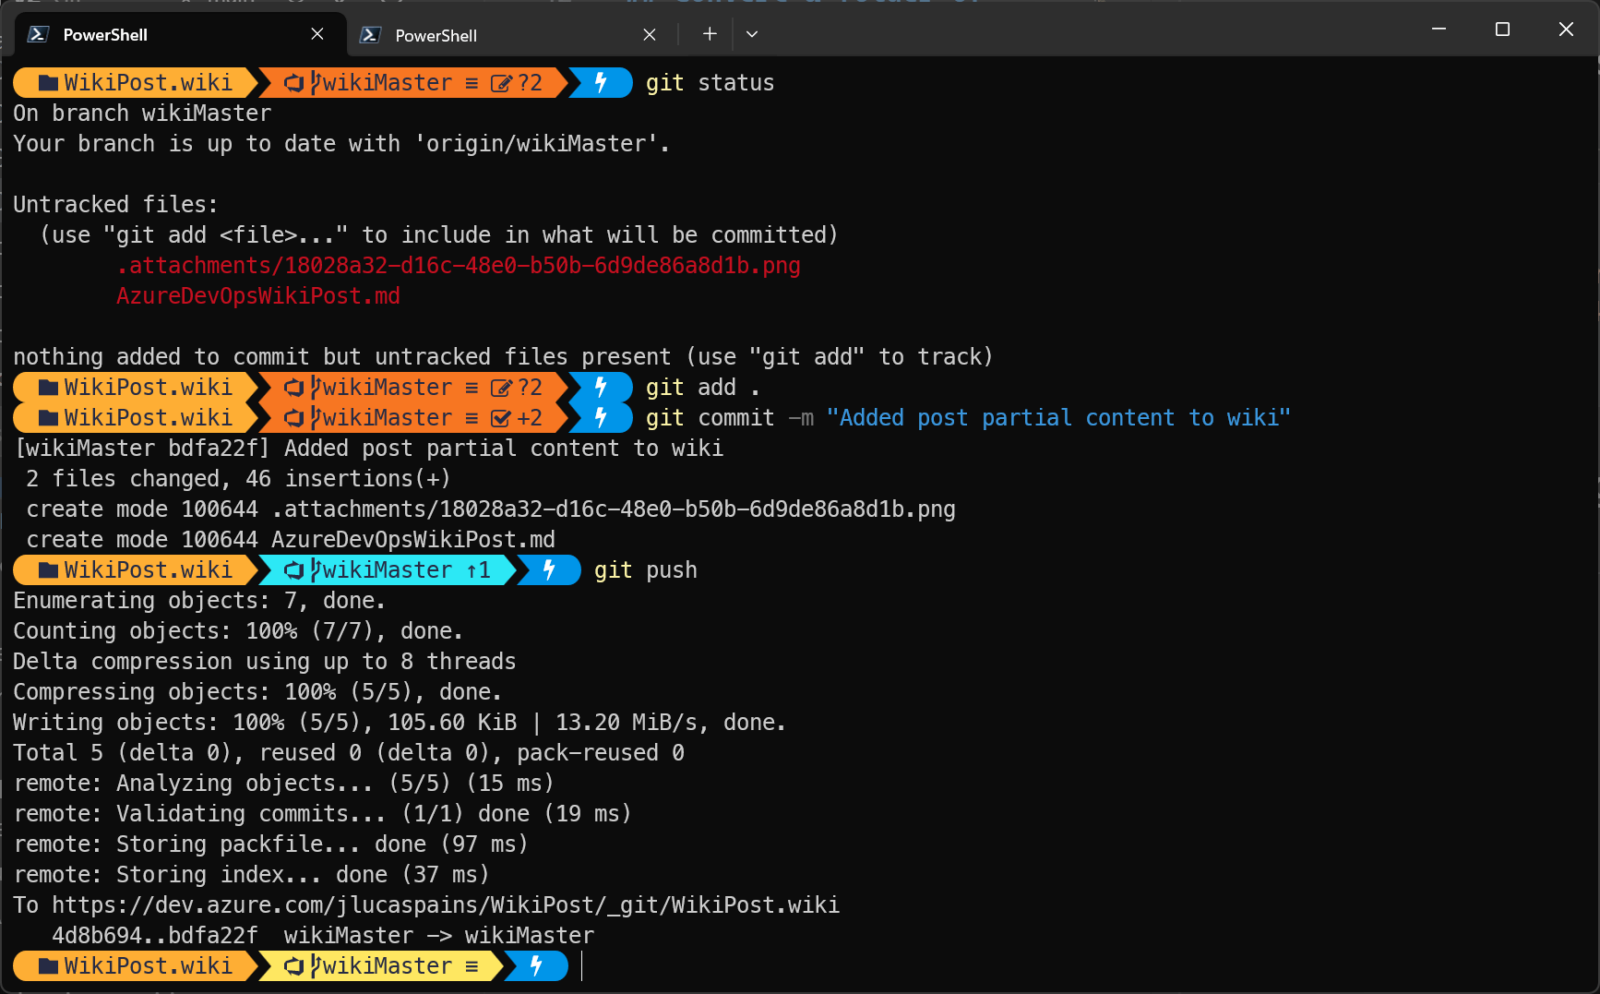The width and height of the screenshot is (1600, 994).
Task: Click the commit message string 'Added post partial content to wiki'
Action: [1058, 418]
